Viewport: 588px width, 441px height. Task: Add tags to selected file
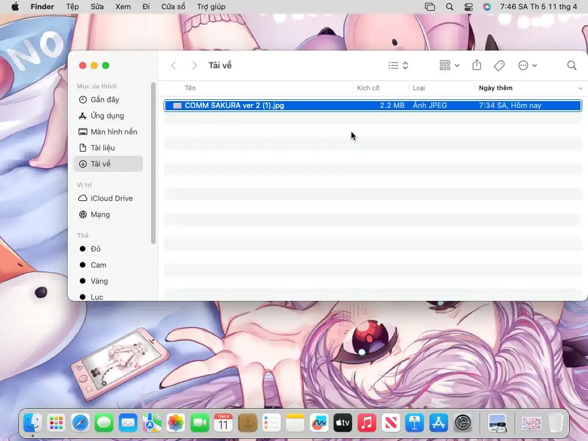(499, 65)
